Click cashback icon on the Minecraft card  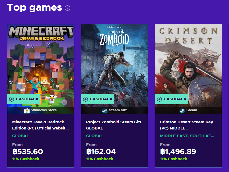pos(12,99)
